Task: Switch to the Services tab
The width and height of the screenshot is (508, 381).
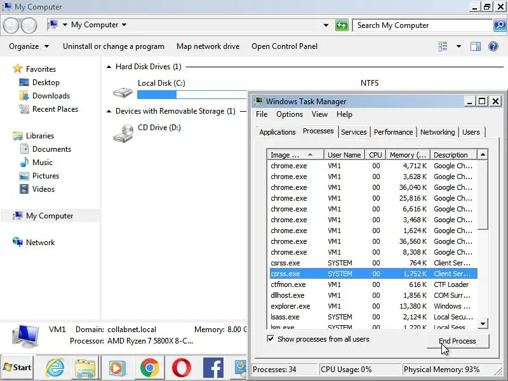Action: [x=354, y=132]
